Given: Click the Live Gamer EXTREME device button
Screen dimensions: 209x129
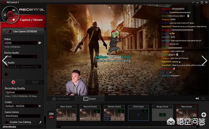Looking at the screenshot, I should 23,31.
